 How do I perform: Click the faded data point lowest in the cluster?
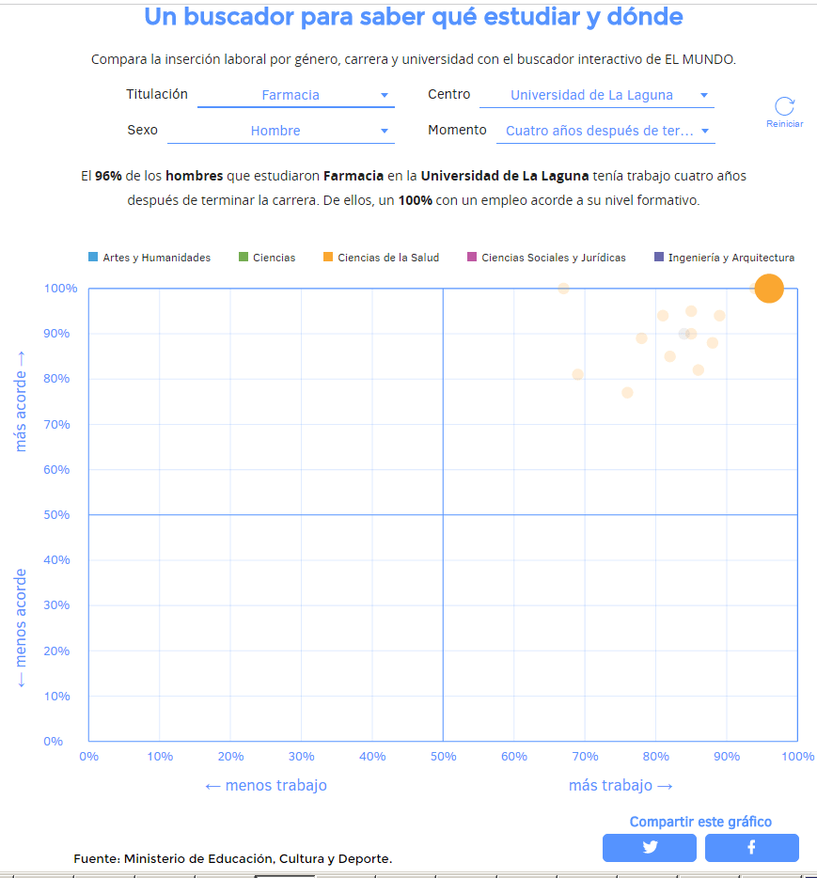[627, 393]
